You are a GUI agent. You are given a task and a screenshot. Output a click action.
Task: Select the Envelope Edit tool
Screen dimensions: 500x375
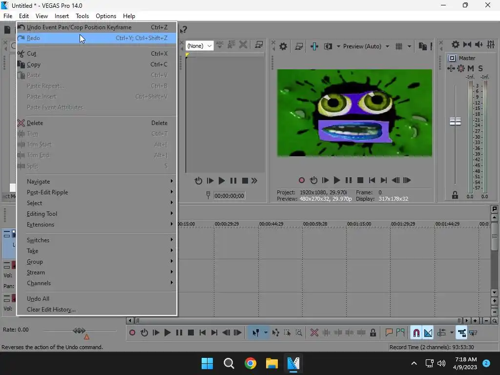(276, 333)
